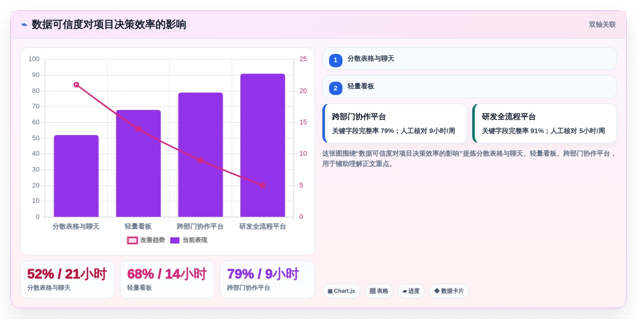This screenshot has width=637, height=319.
Task: Click the 跨部门协作平台 info card
Action: (394, 123)
